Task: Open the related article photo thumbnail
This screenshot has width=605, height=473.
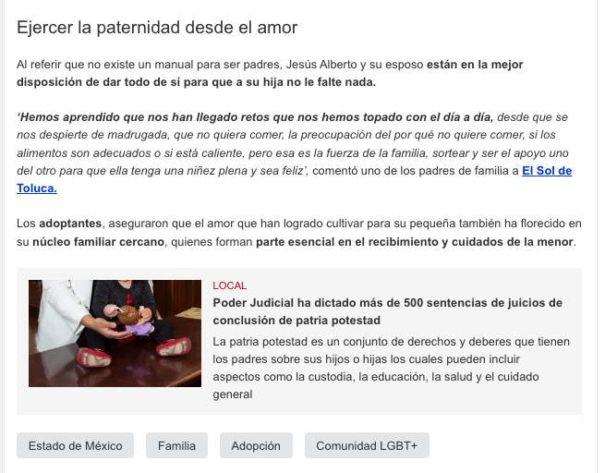Action: click(115, 334)
